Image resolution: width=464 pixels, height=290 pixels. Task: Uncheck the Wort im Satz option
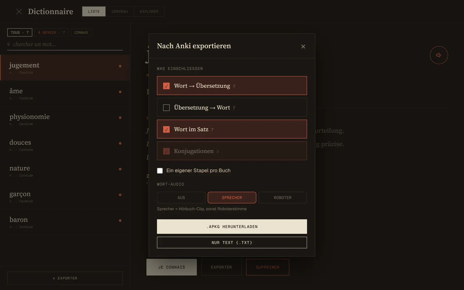point(166,129)
